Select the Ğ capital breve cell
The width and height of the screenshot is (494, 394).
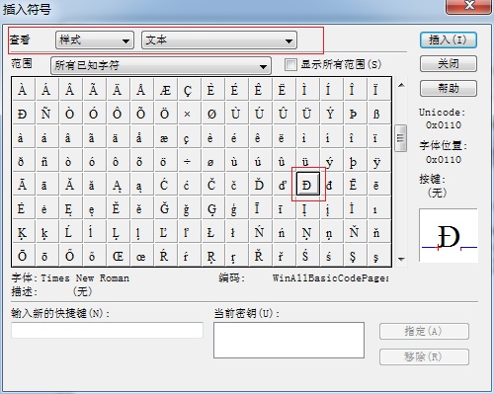tap(166, 208)
